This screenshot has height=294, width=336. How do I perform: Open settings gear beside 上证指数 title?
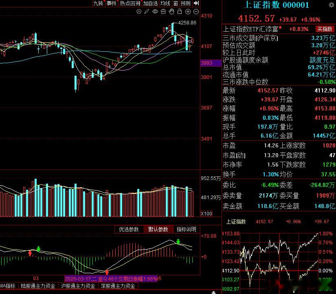pos(331,5)
